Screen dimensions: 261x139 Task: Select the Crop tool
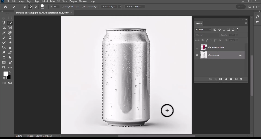4,28
